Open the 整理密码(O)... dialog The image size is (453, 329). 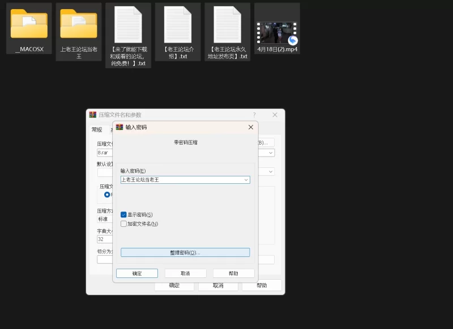click(x=185, y=252)
